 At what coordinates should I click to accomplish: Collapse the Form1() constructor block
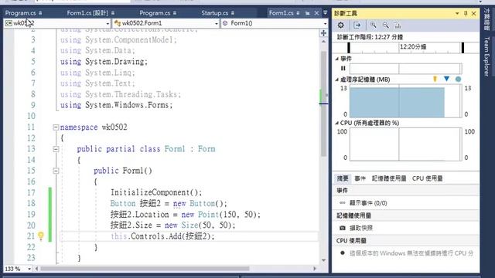(x=56, y=171)
